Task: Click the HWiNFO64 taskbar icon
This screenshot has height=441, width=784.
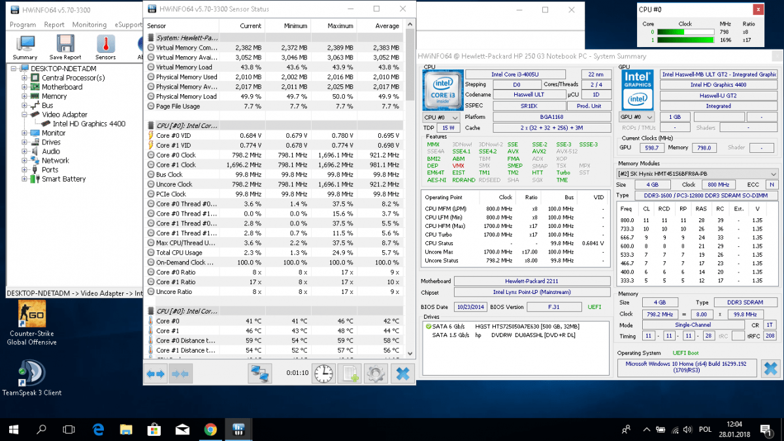Action: pyautogui.click(x=239, y=429)
